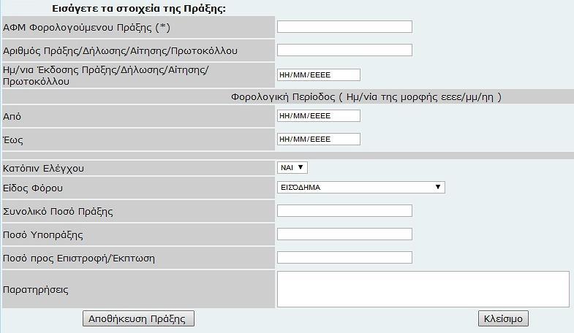Click the Είδος Φόρου label
This screenshot has height=333, width=574.
[33, 188]
